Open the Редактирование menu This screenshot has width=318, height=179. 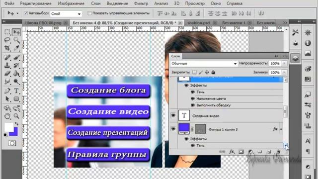pos(36,3)
